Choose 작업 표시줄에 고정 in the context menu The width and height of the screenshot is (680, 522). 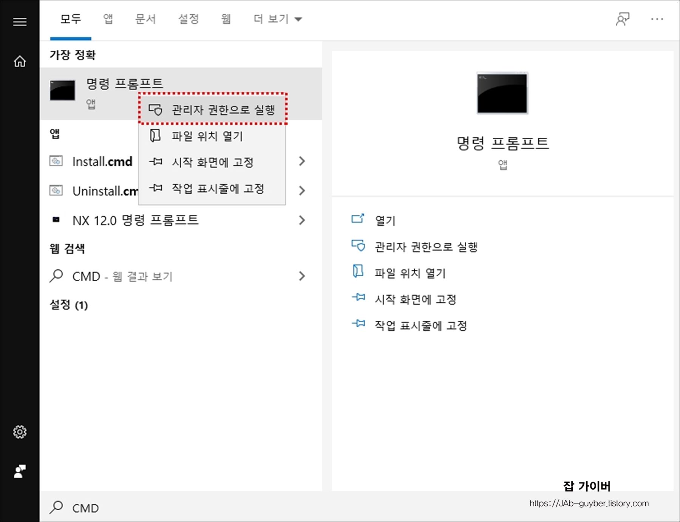(212, 188)
